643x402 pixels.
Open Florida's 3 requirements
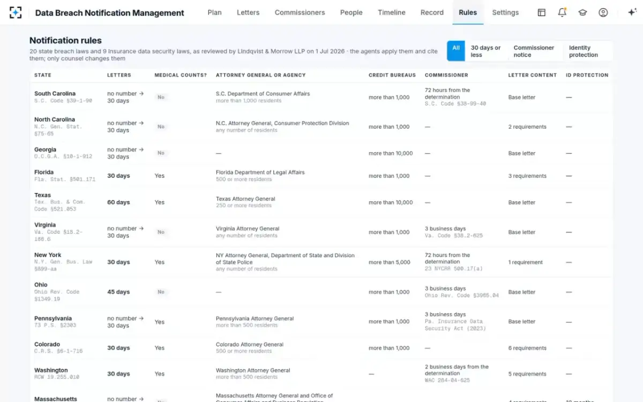(527, 176)
